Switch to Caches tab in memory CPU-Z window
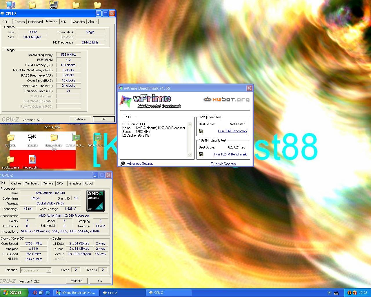The height and width of the screenshot is (297, 371). pos(19,22)
